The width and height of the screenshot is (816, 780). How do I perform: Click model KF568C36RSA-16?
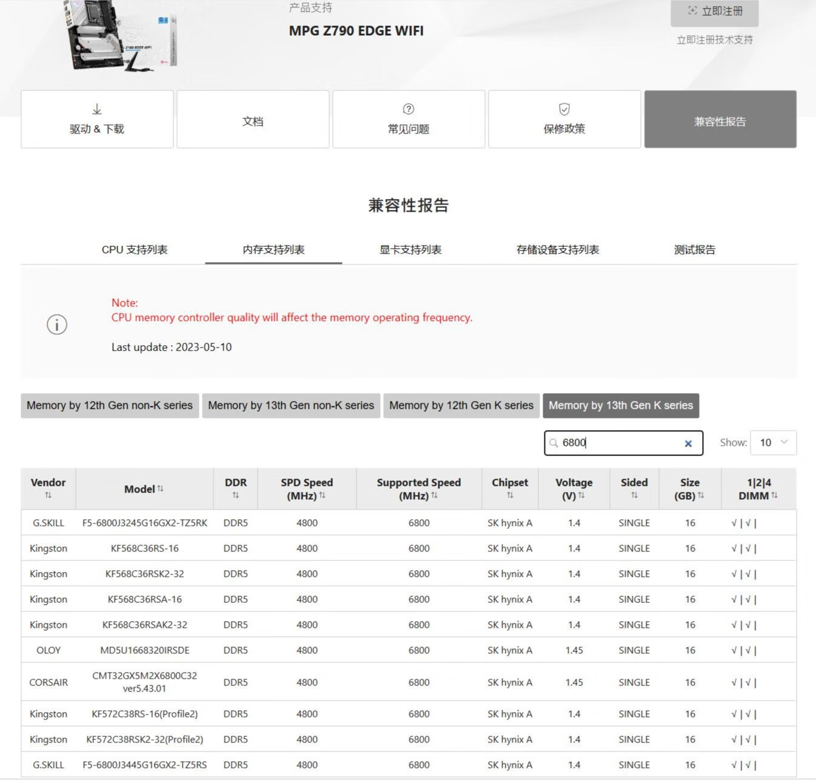coord(145,599)
